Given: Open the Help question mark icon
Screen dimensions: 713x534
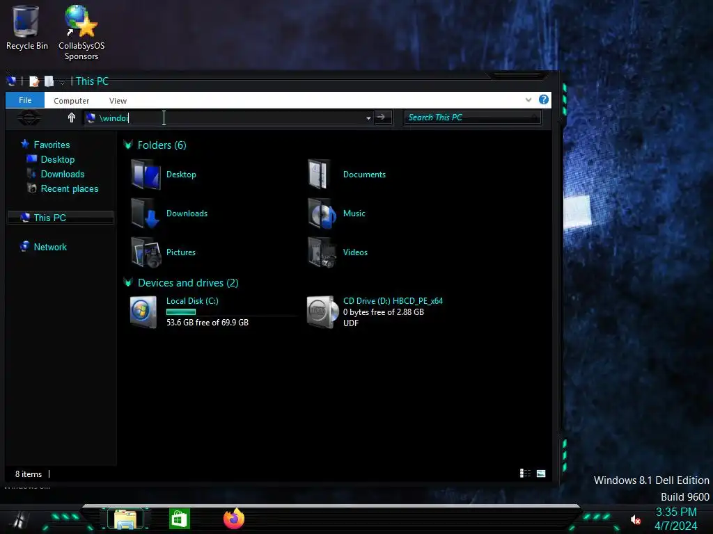Looking at the screenshot, I should (x=543, y=100).
